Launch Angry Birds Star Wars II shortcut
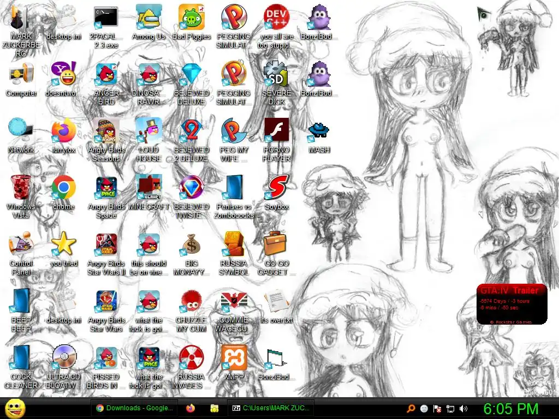Image resolution: width=559 pixels, height=419 pixels. 106,244
